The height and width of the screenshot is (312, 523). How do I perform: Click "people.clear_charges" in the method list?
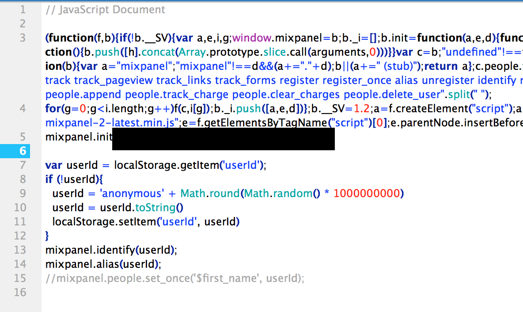click(286, 95)
